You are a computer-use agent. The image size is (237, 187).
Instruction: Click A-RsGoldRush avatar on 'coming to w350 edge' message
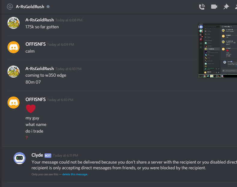pyautogui.click(x=14, y=72)
